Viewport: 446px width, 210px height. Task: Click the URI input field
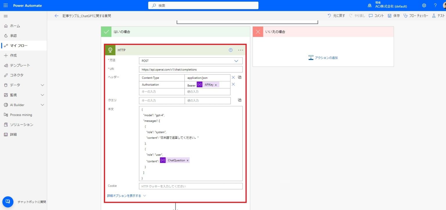pos(190,70)
